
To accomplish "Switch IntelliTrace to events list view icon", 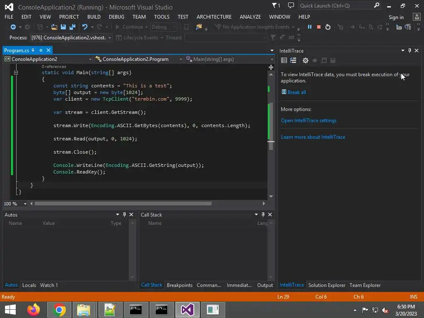I will click(284, 60).
